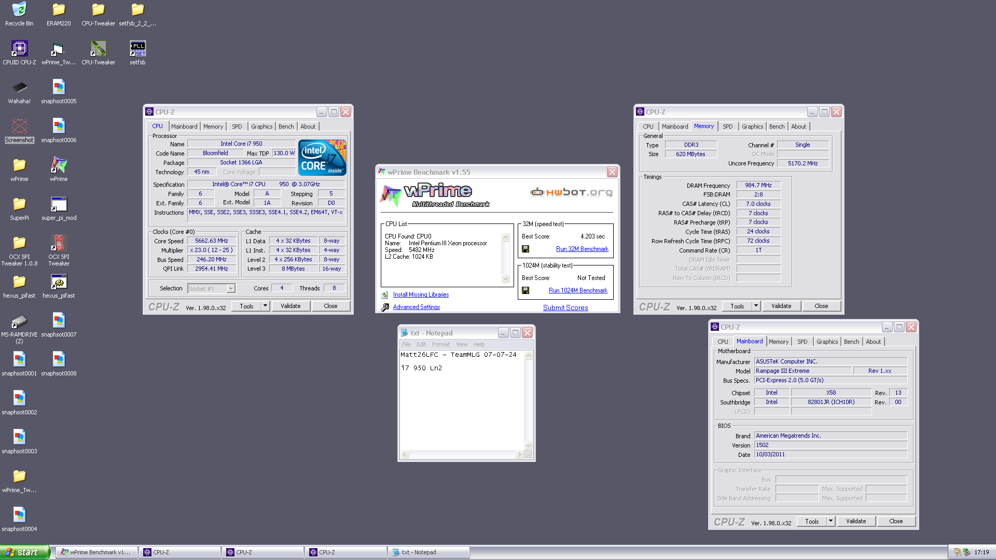The image size is (996, 560).
Task: Open the File menu in Notepad
Action: (x=406, y=344)
